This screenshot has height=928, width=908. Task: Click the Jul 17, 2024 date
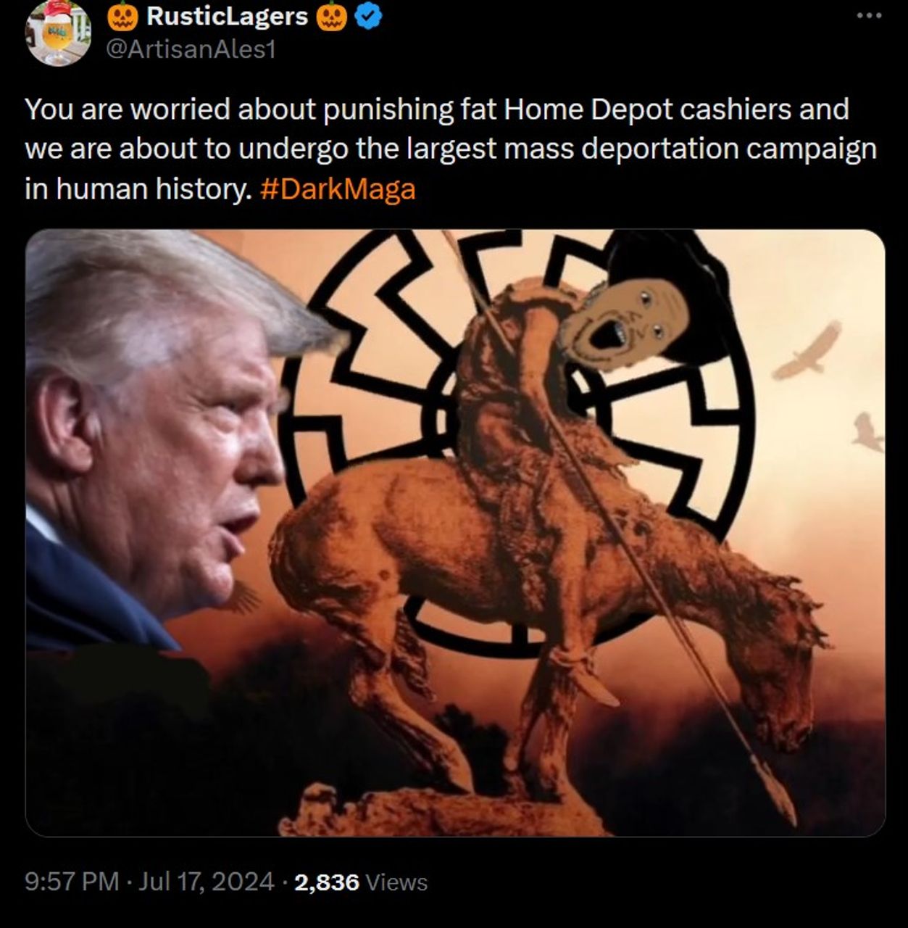point(206,882)
